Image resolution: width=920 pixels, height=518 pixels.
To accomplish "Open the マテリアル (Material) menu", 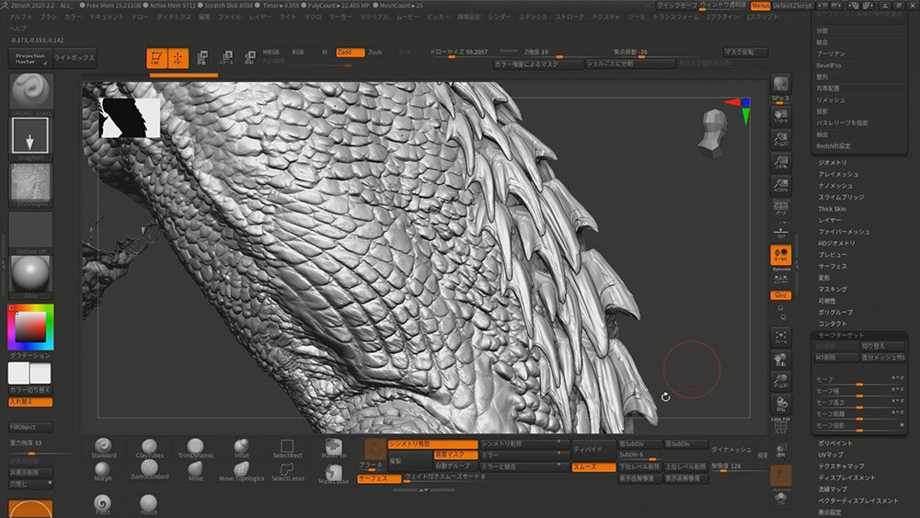I will pos(374,17).
